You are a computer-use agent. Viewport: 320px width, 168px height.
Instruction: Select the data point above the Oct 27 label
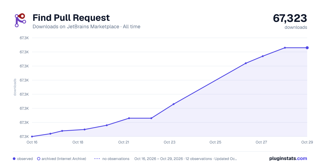click(263, 56)
